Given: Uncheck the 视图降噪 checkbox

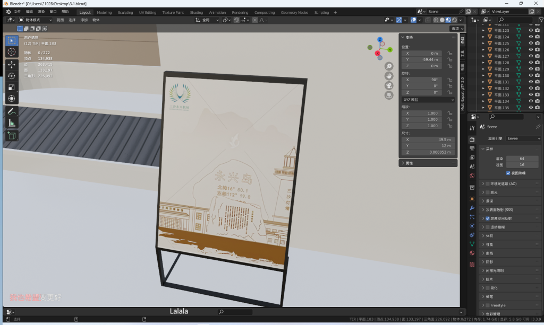Looking at the screenshot, I should 508,173.
